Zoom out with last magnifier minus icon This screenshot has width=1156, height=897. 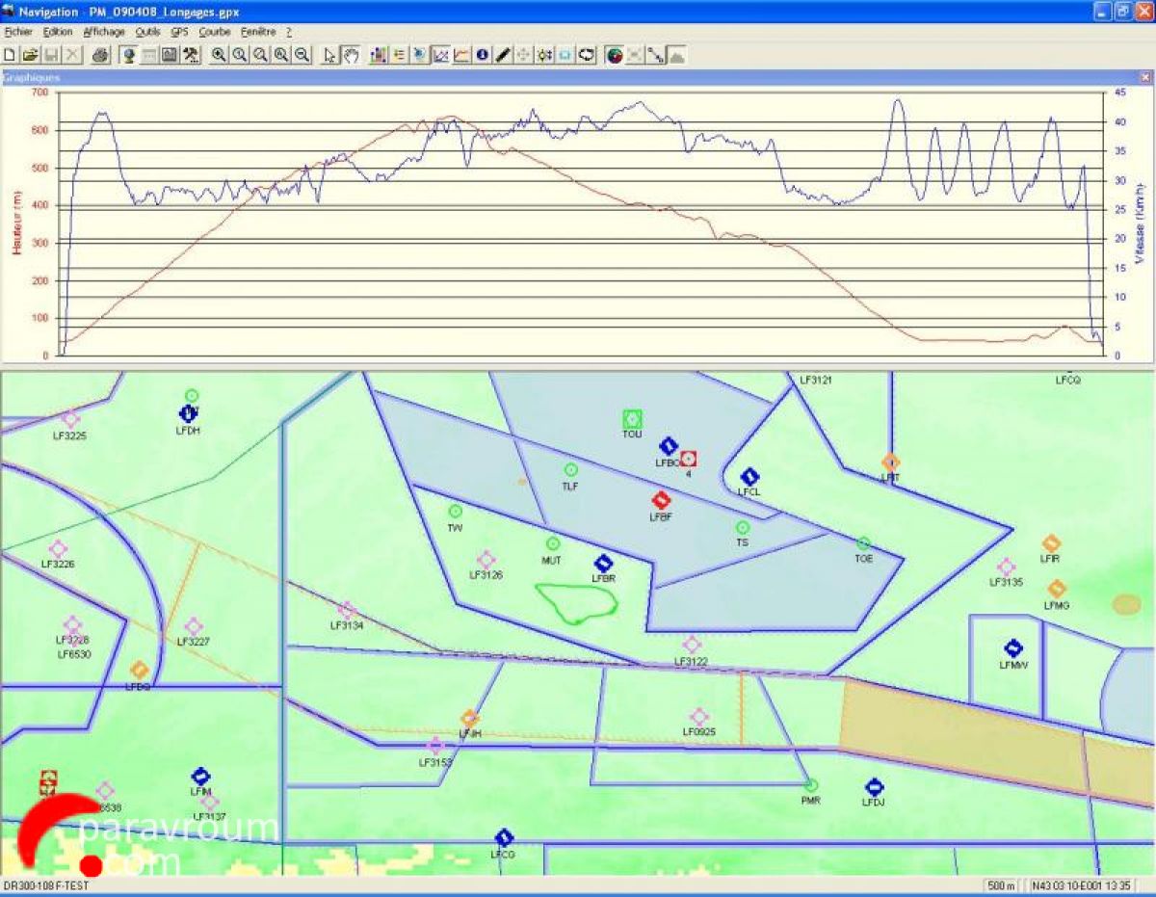[302, 55]
